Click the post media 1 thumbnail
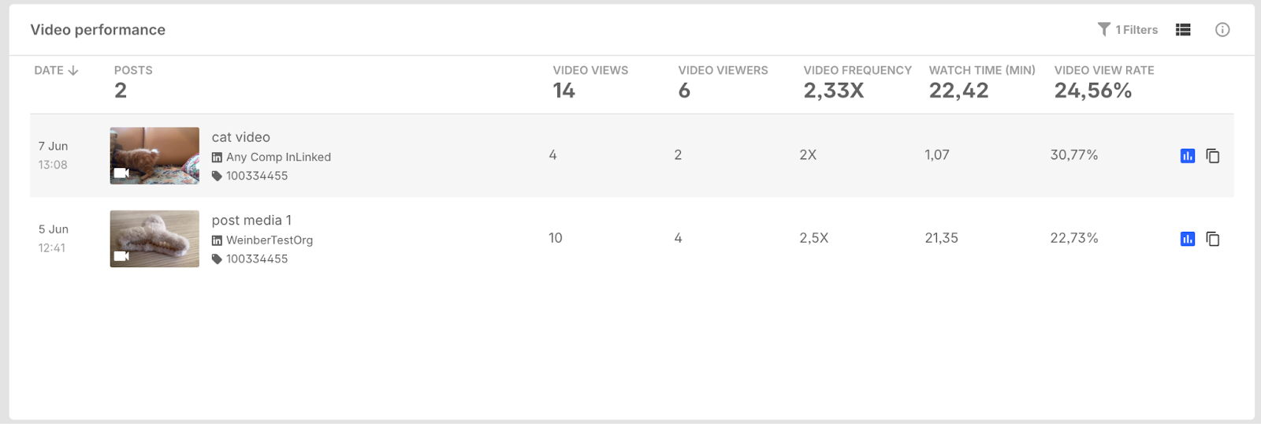The image size is (1261, 424). click(154, 238)
